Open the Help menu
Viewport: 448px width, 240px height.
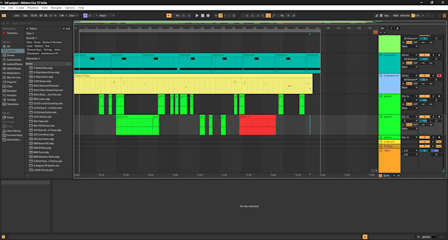(x=81, y=8)
